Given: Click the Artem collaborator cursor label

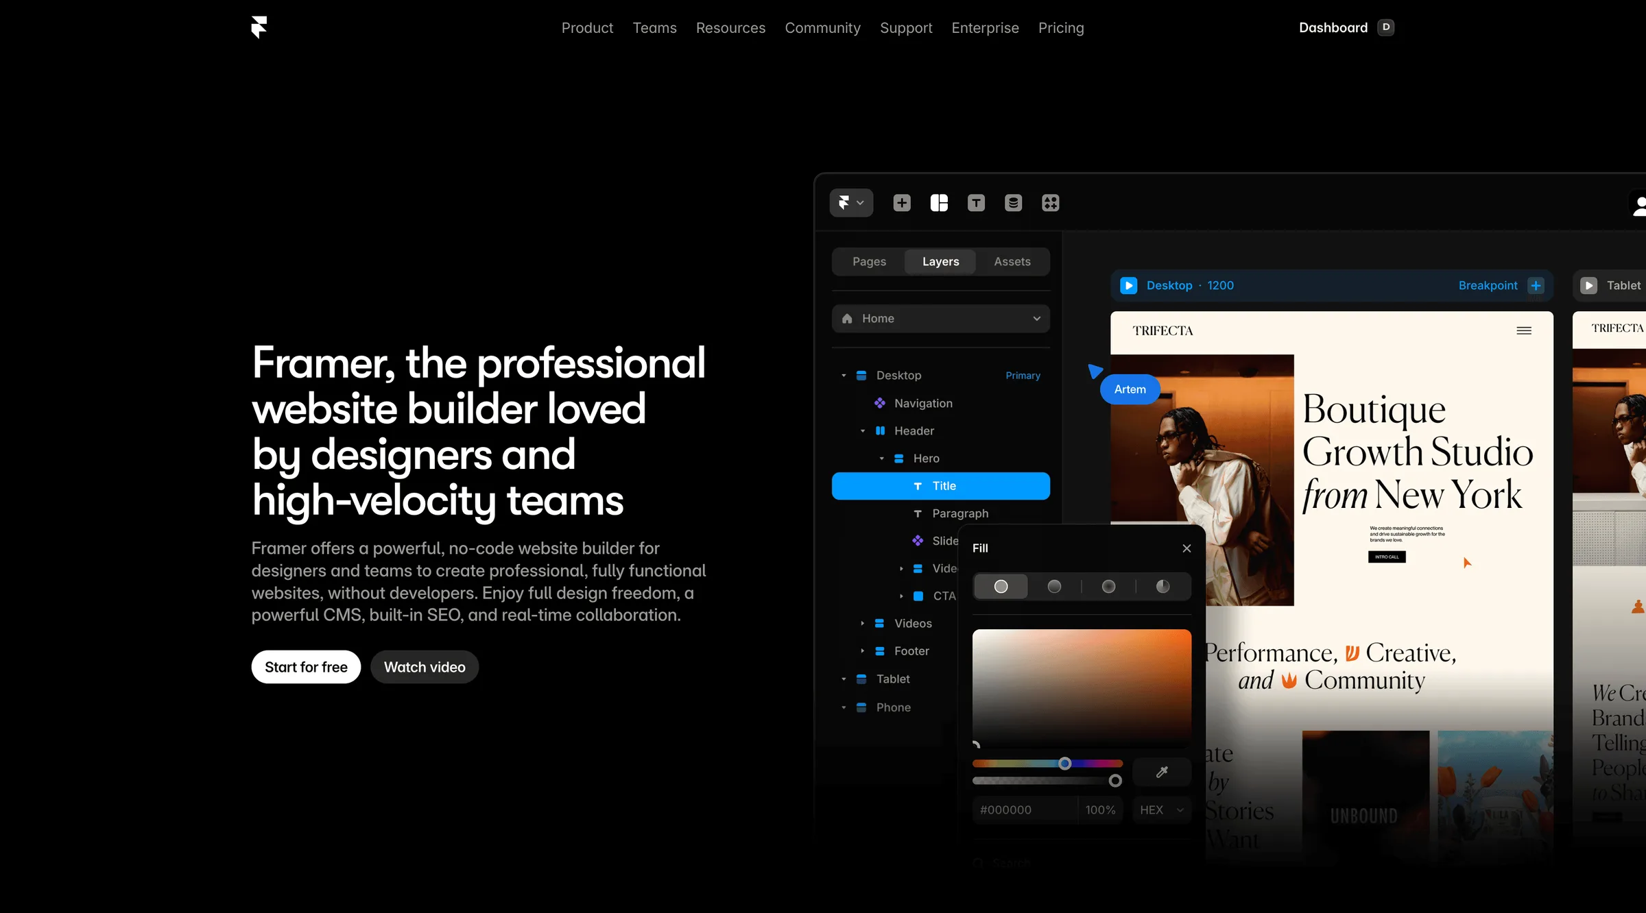Looking at the screenshot, I should [1130, 389].
